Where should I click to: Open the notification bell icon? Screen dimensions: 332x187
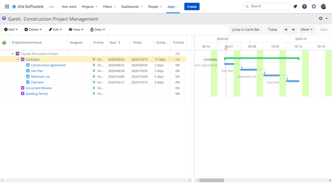pos(295,6)
